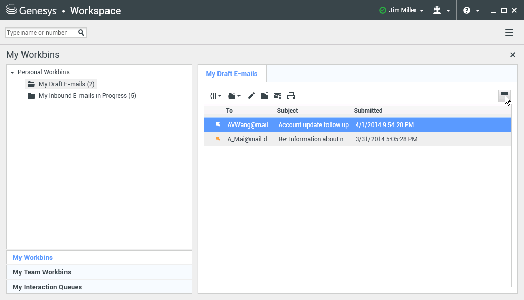This screenshot has width=524, height=300.
Task: Open the Jim Miller status dropdown
Action: (x=402, y=10)
